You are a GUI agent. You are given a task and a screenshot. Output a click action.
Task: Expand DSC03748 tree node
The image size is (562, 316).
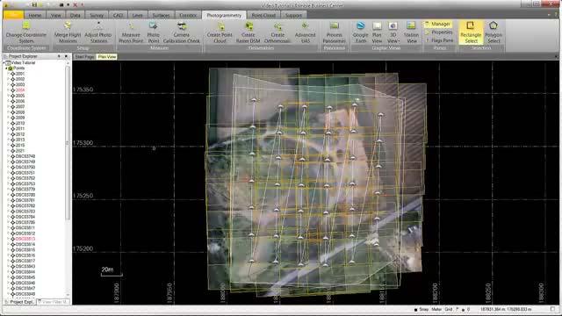[9, 156]
